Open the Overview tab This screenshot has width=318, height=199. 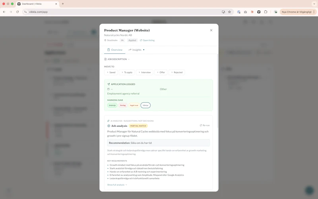[x=115, y=50]
